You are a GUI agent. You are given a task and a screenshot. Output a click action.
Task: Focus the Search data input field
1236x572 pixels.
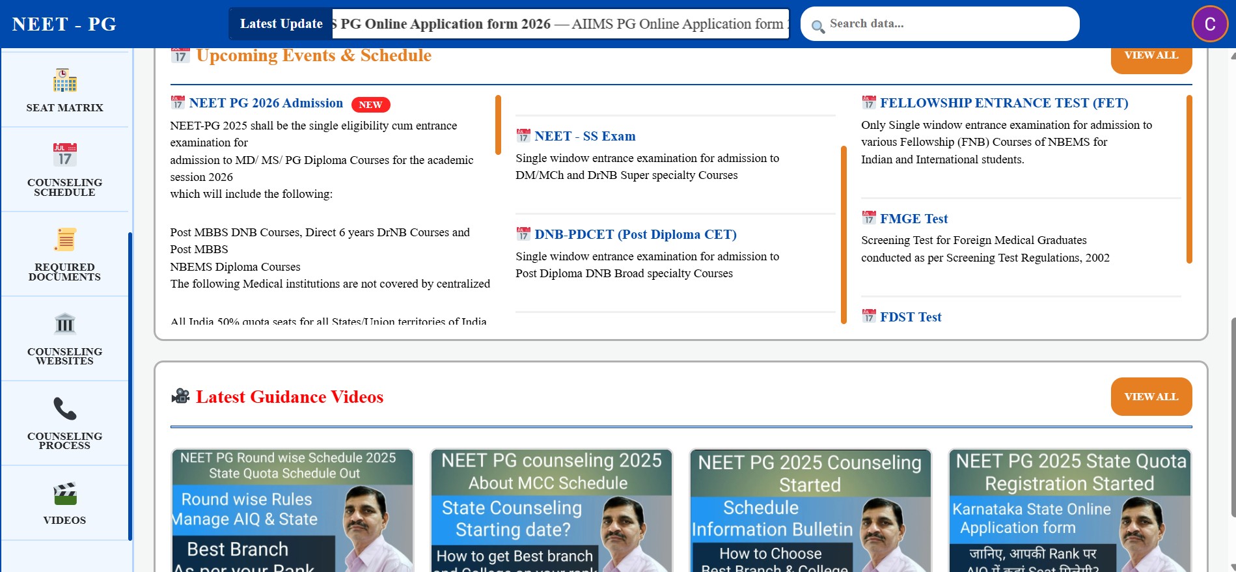(x=940, y=24)
